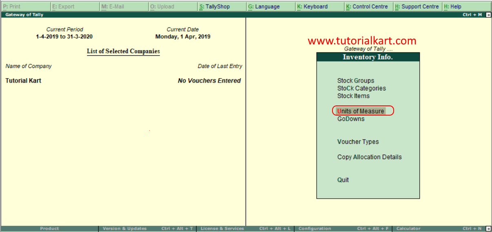The width and height of the screenshot is (492, 232).
Task: Open TallyShop
Action: click(222, 7)
